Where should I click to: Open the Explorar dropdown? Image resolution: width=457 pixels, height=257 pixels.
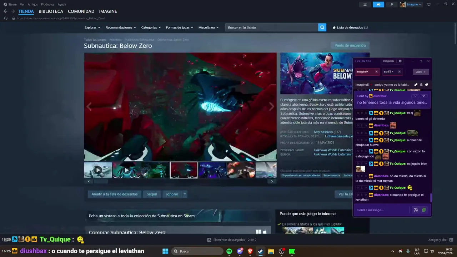click(x=92, y=27)
